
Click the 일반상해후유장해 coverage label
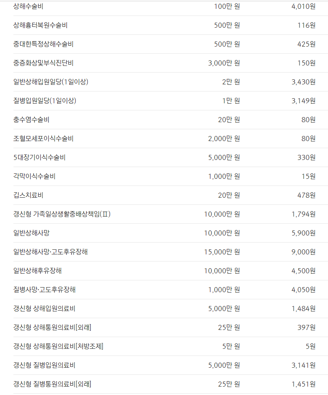point(37,271)
